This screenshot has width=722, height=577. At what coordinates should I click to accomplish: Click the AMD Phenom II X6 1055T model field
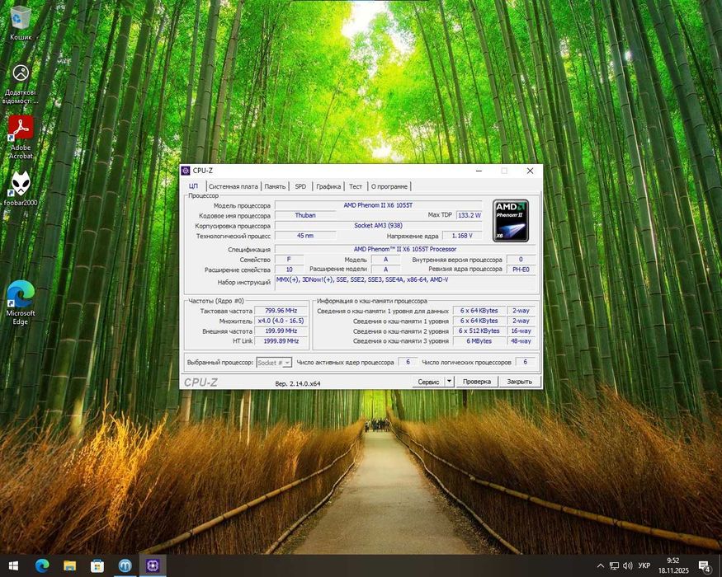click(x=378, y=205)
